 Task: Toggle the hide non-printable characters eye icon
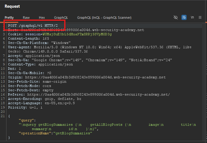(176, 17)
